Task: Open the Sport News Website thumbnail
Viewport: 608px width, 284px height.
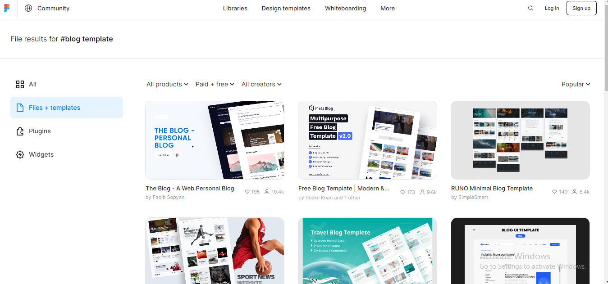Action: coord(215,251)
